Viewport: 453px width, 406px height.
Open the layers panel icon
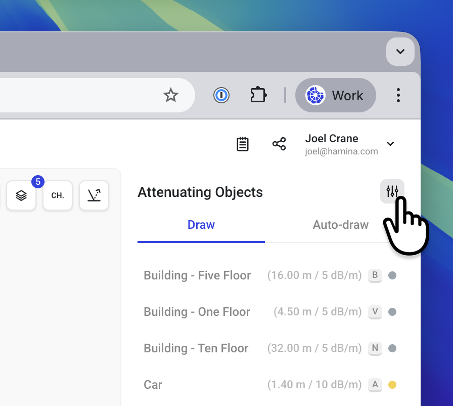[x=21, y=195]
